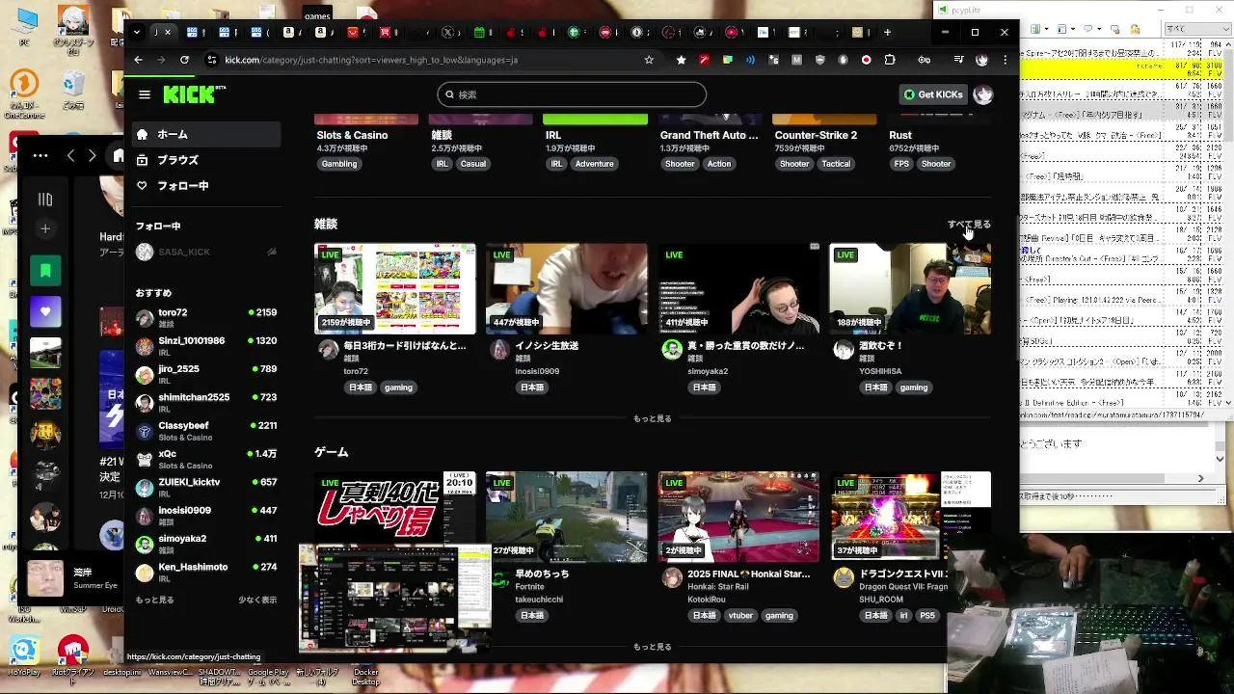The width and height of the screenshot is (1234, 694).
Task: Click the PC desktop icon
Action: pyautogui.click(x=25, y=27)
